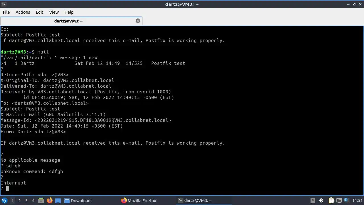This screenshot has height=205, width=364.
Task: Close the terminal window
Action: [360, 4]
